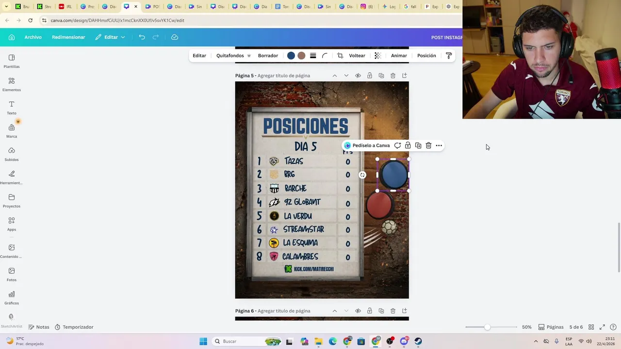The width and height of the screenshot is (621, 349).
Task: Open the Redimensionar menu
Action: 68,37
